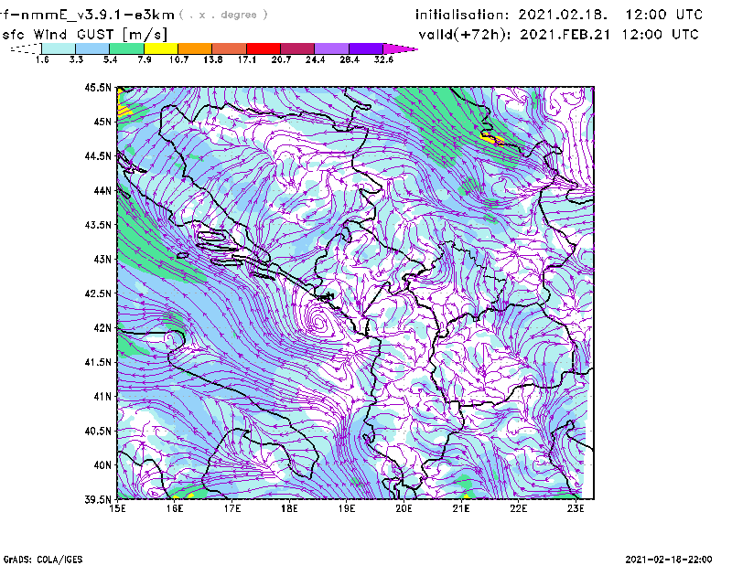Select the red 17.1–20.7 legend color
Viewport: 732px width, 565px height.
tap(263, 48)
